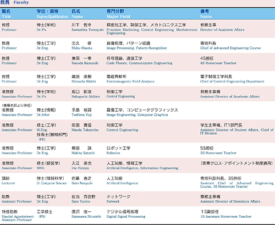
Task: Click Kaneda Kazuyuki in Name column
Action: pos(85,63)
